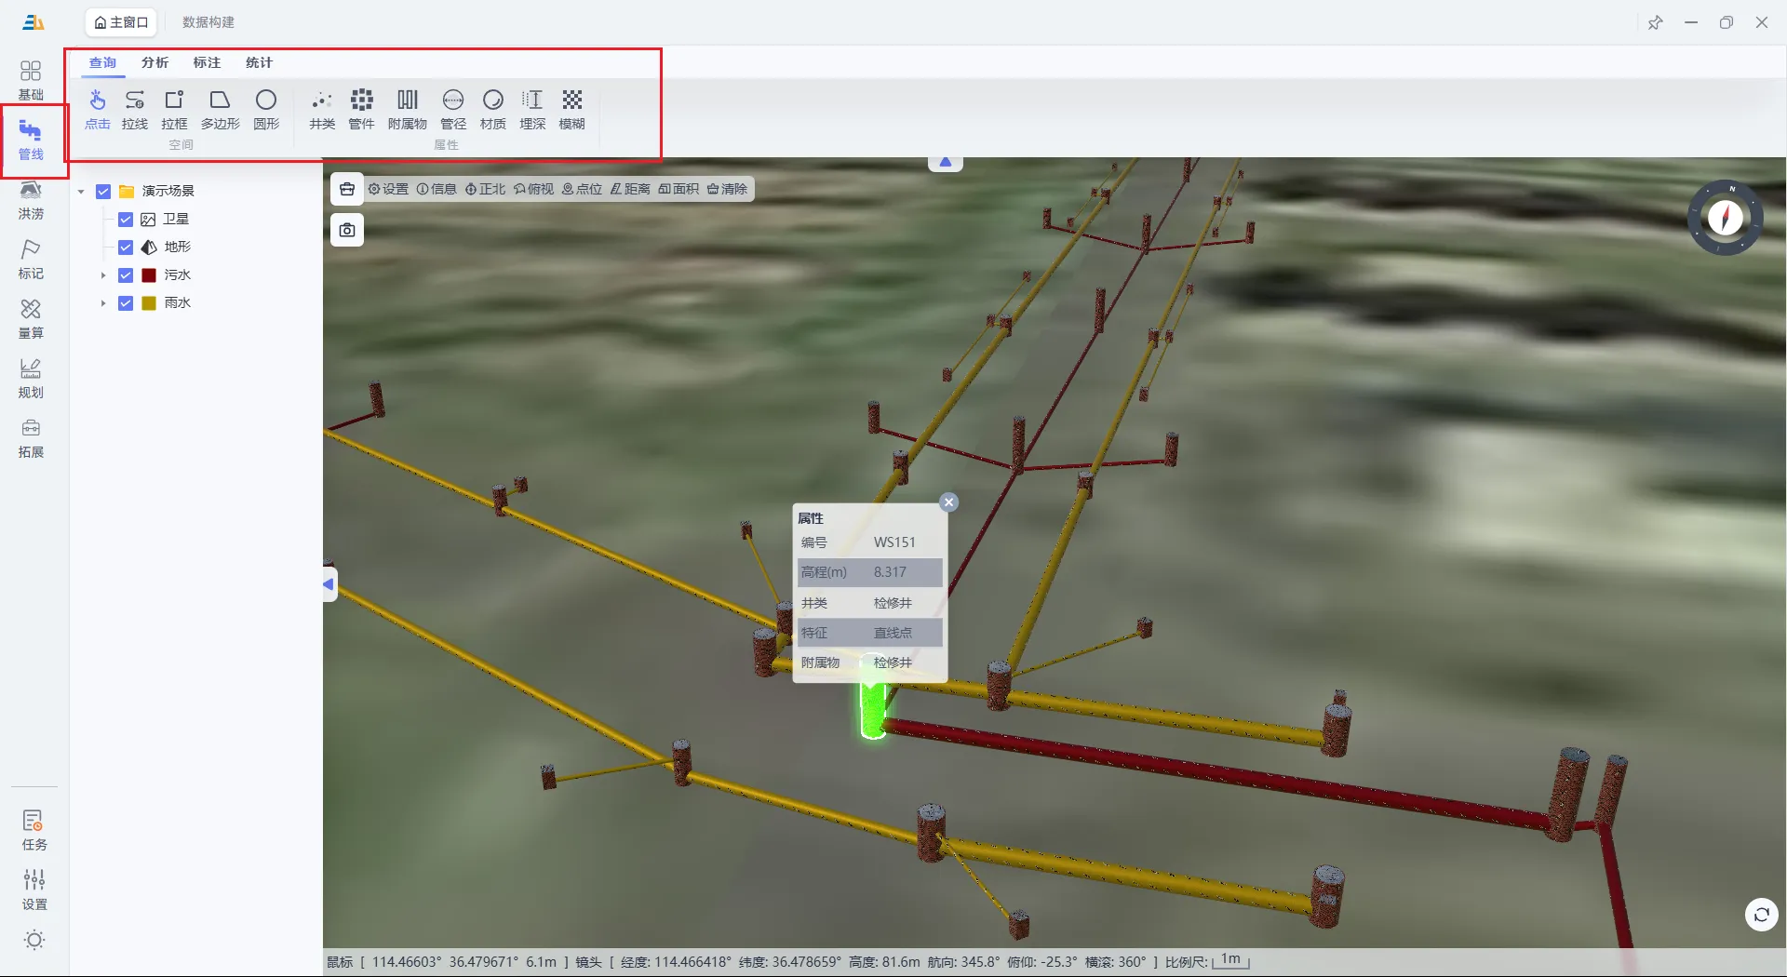Click the refresh button in viewport corner
This screenshot has height=977, width=1787.
[1761, 915]
